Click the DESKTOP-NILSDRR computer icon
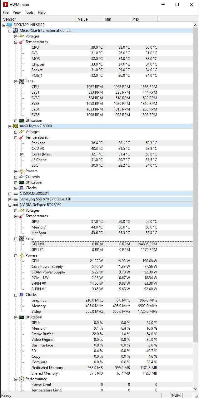 9,25
